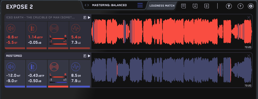Click F icon on Iced Earth track

[x=85, y=18]
